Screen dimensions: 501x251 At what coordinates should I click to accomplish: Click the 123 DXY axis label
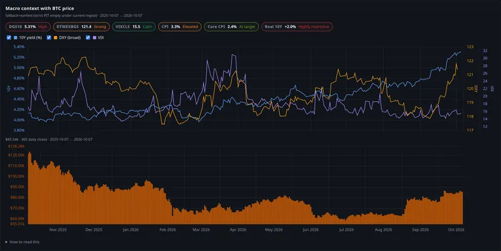point(470,47)
